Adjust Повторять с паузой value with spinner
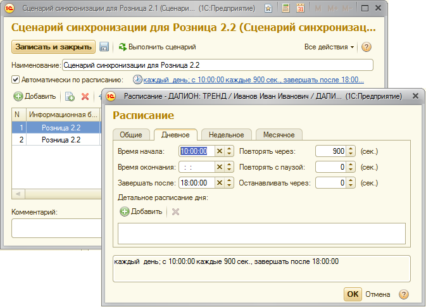 click(x=351, y=167)
